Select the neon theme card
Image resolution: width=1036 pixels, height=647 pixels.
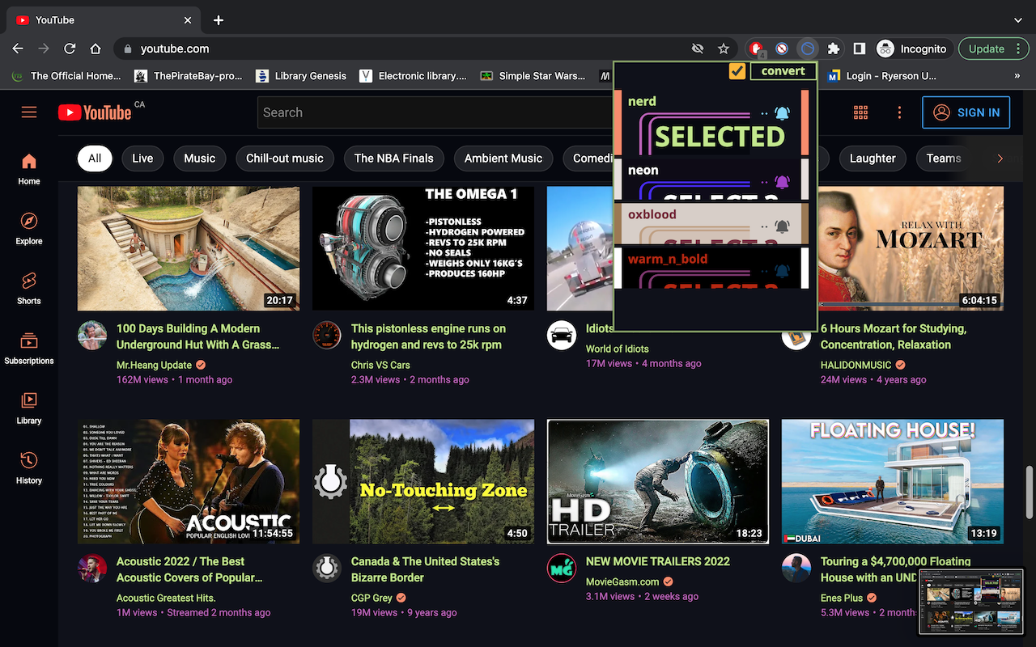coord(711,179)
